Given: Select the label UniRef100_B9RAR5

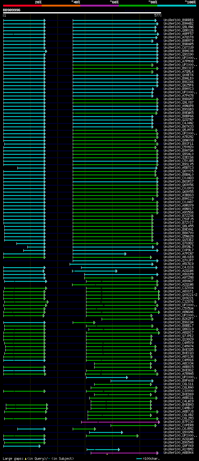Looking at the screenshot, I should click(178, 44).
